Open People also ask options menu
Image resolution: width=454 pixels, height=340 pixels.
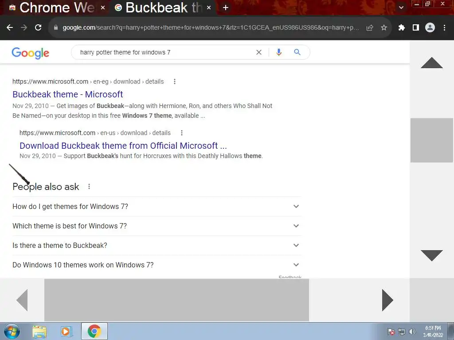89,187
